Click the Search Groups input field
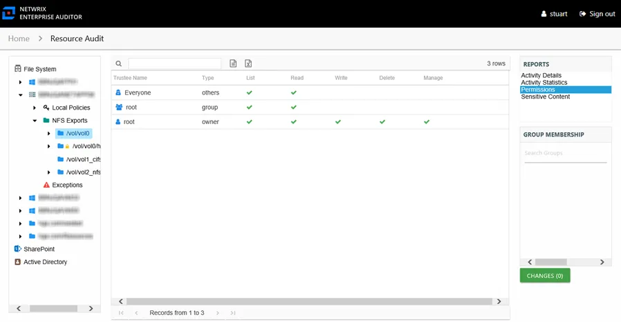Image resolution: width=621 pixels, height=322 pixels. click(x=566, y=153)
